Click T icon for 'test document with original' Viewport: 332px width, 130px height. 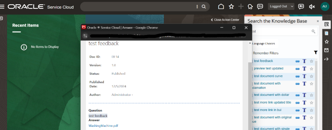304,118
